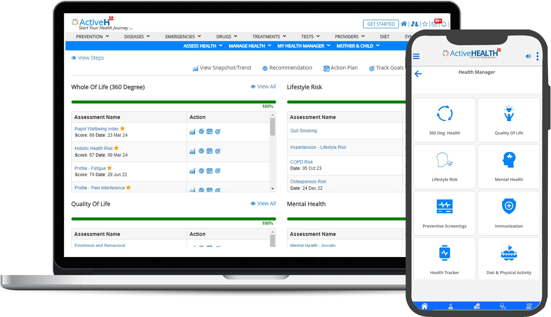Image resolution: width=551 pixels, height=317 pixels.
Task: Expand the Prevention dropdown menu
Action: click(x=92, y=36)
